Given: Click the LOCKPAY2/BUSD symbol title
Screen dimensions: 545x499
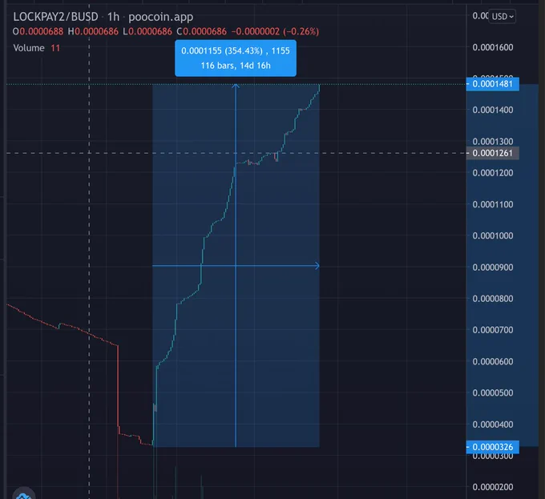Looking at the screenshot, I should [x=55, y=17].
